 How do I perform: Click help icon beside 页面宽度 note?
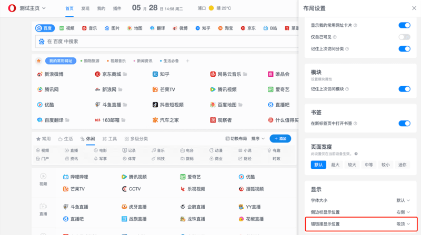(356, 154)
